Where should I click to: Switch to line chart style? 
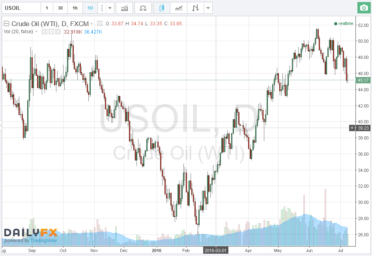point(179,8)
